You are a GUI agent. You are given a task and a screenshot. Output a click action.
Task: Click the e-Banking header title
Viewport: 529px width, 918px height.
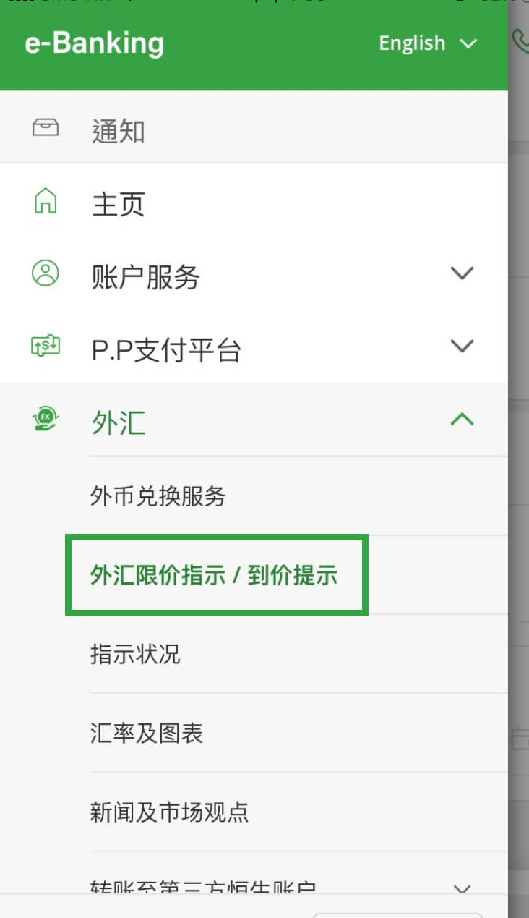(94, 43)
